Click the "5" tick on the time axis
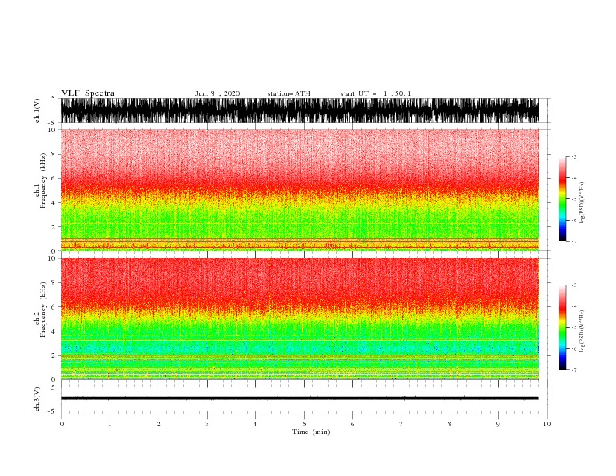The width and height of the screenshot is (616, 476). pos(304,424)
